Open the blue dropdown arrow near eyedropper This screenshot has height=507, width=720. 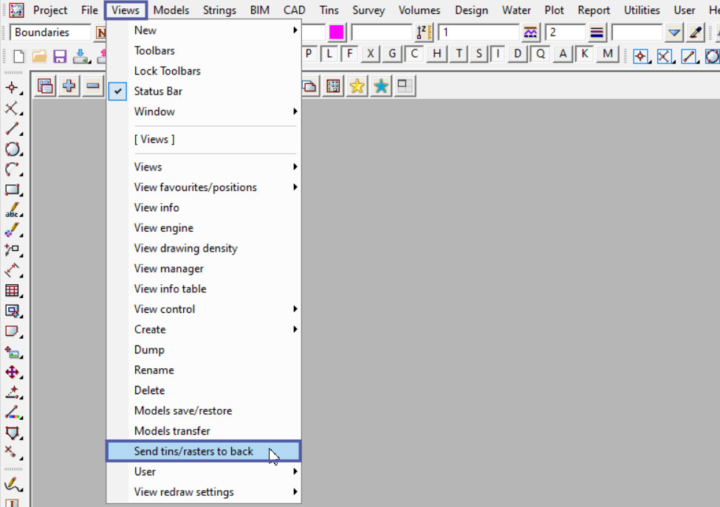[x=673, y=32]
